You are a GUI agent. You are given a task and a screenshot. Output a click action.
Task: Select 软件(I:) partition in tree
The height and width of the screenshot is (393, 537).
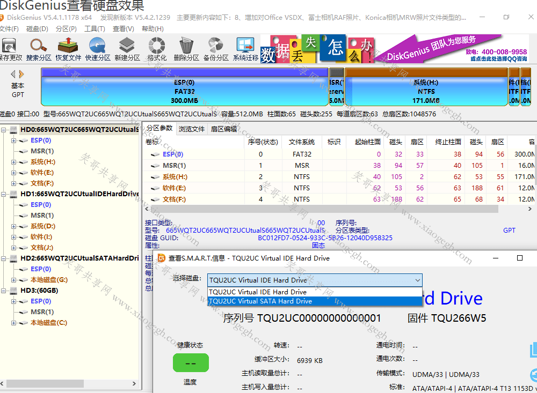click(x=41, y=237)
